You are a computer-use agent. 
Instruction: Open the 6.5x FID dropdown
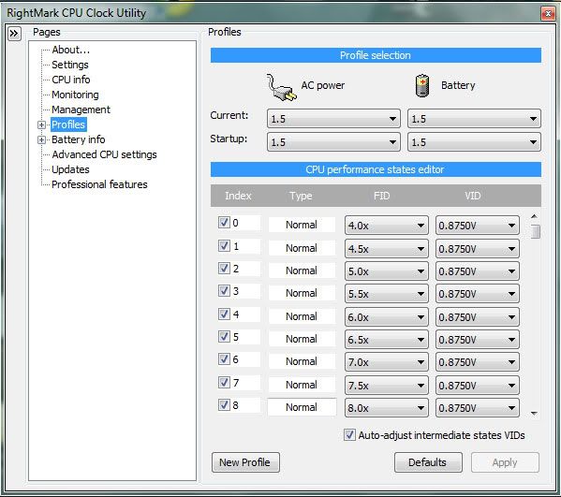387,340
